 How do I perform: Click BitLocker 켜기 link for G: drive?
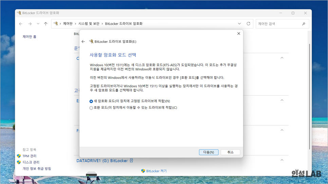[157, 171]
